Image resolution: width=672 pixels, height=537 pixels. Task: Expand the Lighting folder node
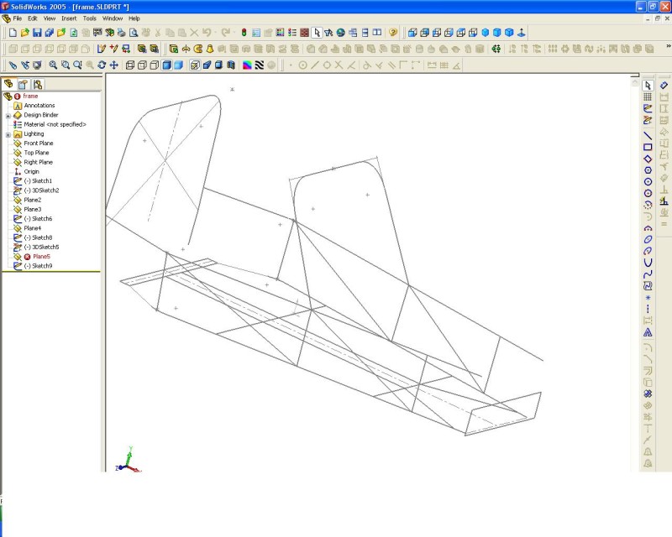point(8,134)
